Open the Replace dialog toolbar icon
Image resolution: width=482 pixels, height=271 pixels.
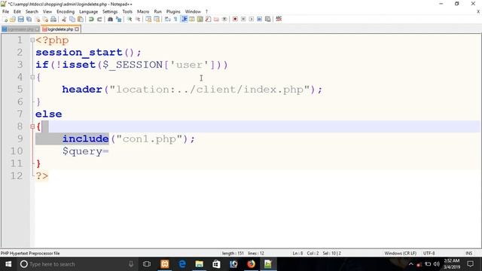(x=118, y=19)
